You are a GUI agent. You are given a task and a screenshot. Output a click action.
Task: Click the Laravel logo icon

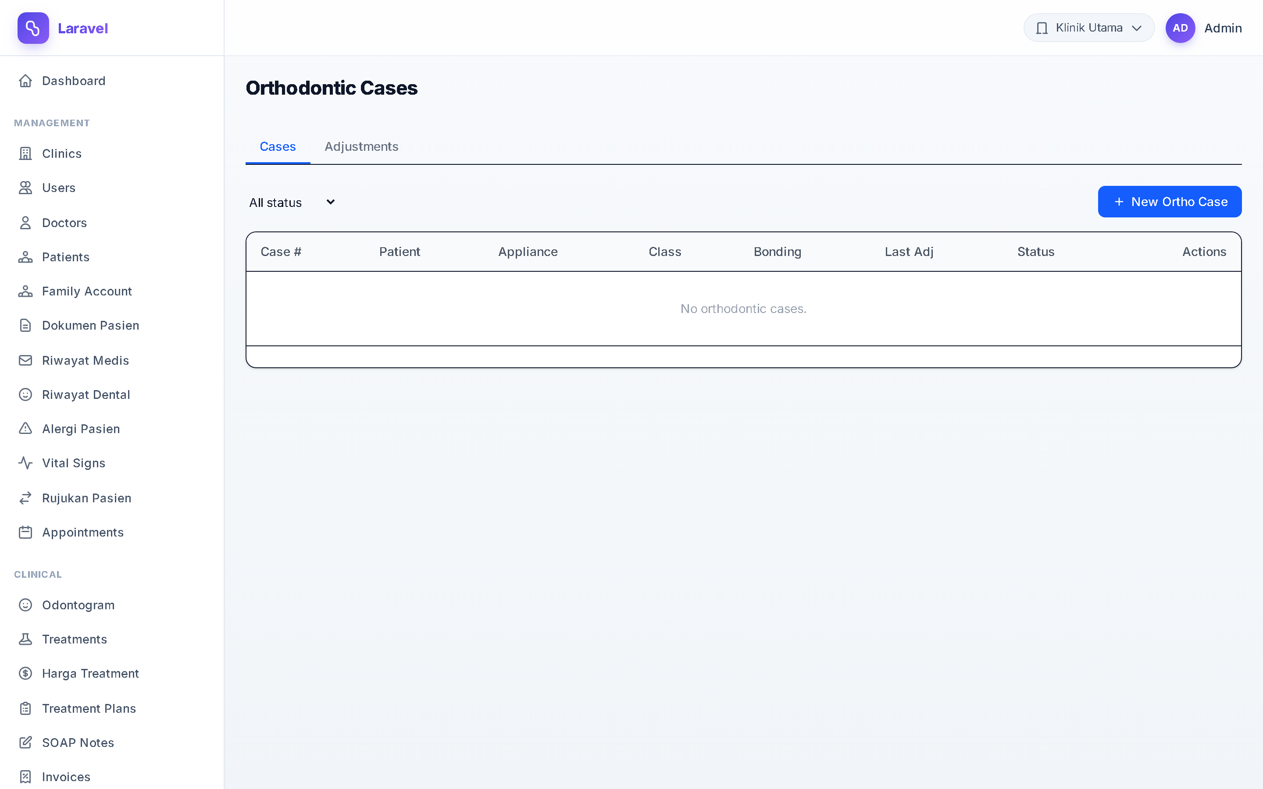(33, 28)
